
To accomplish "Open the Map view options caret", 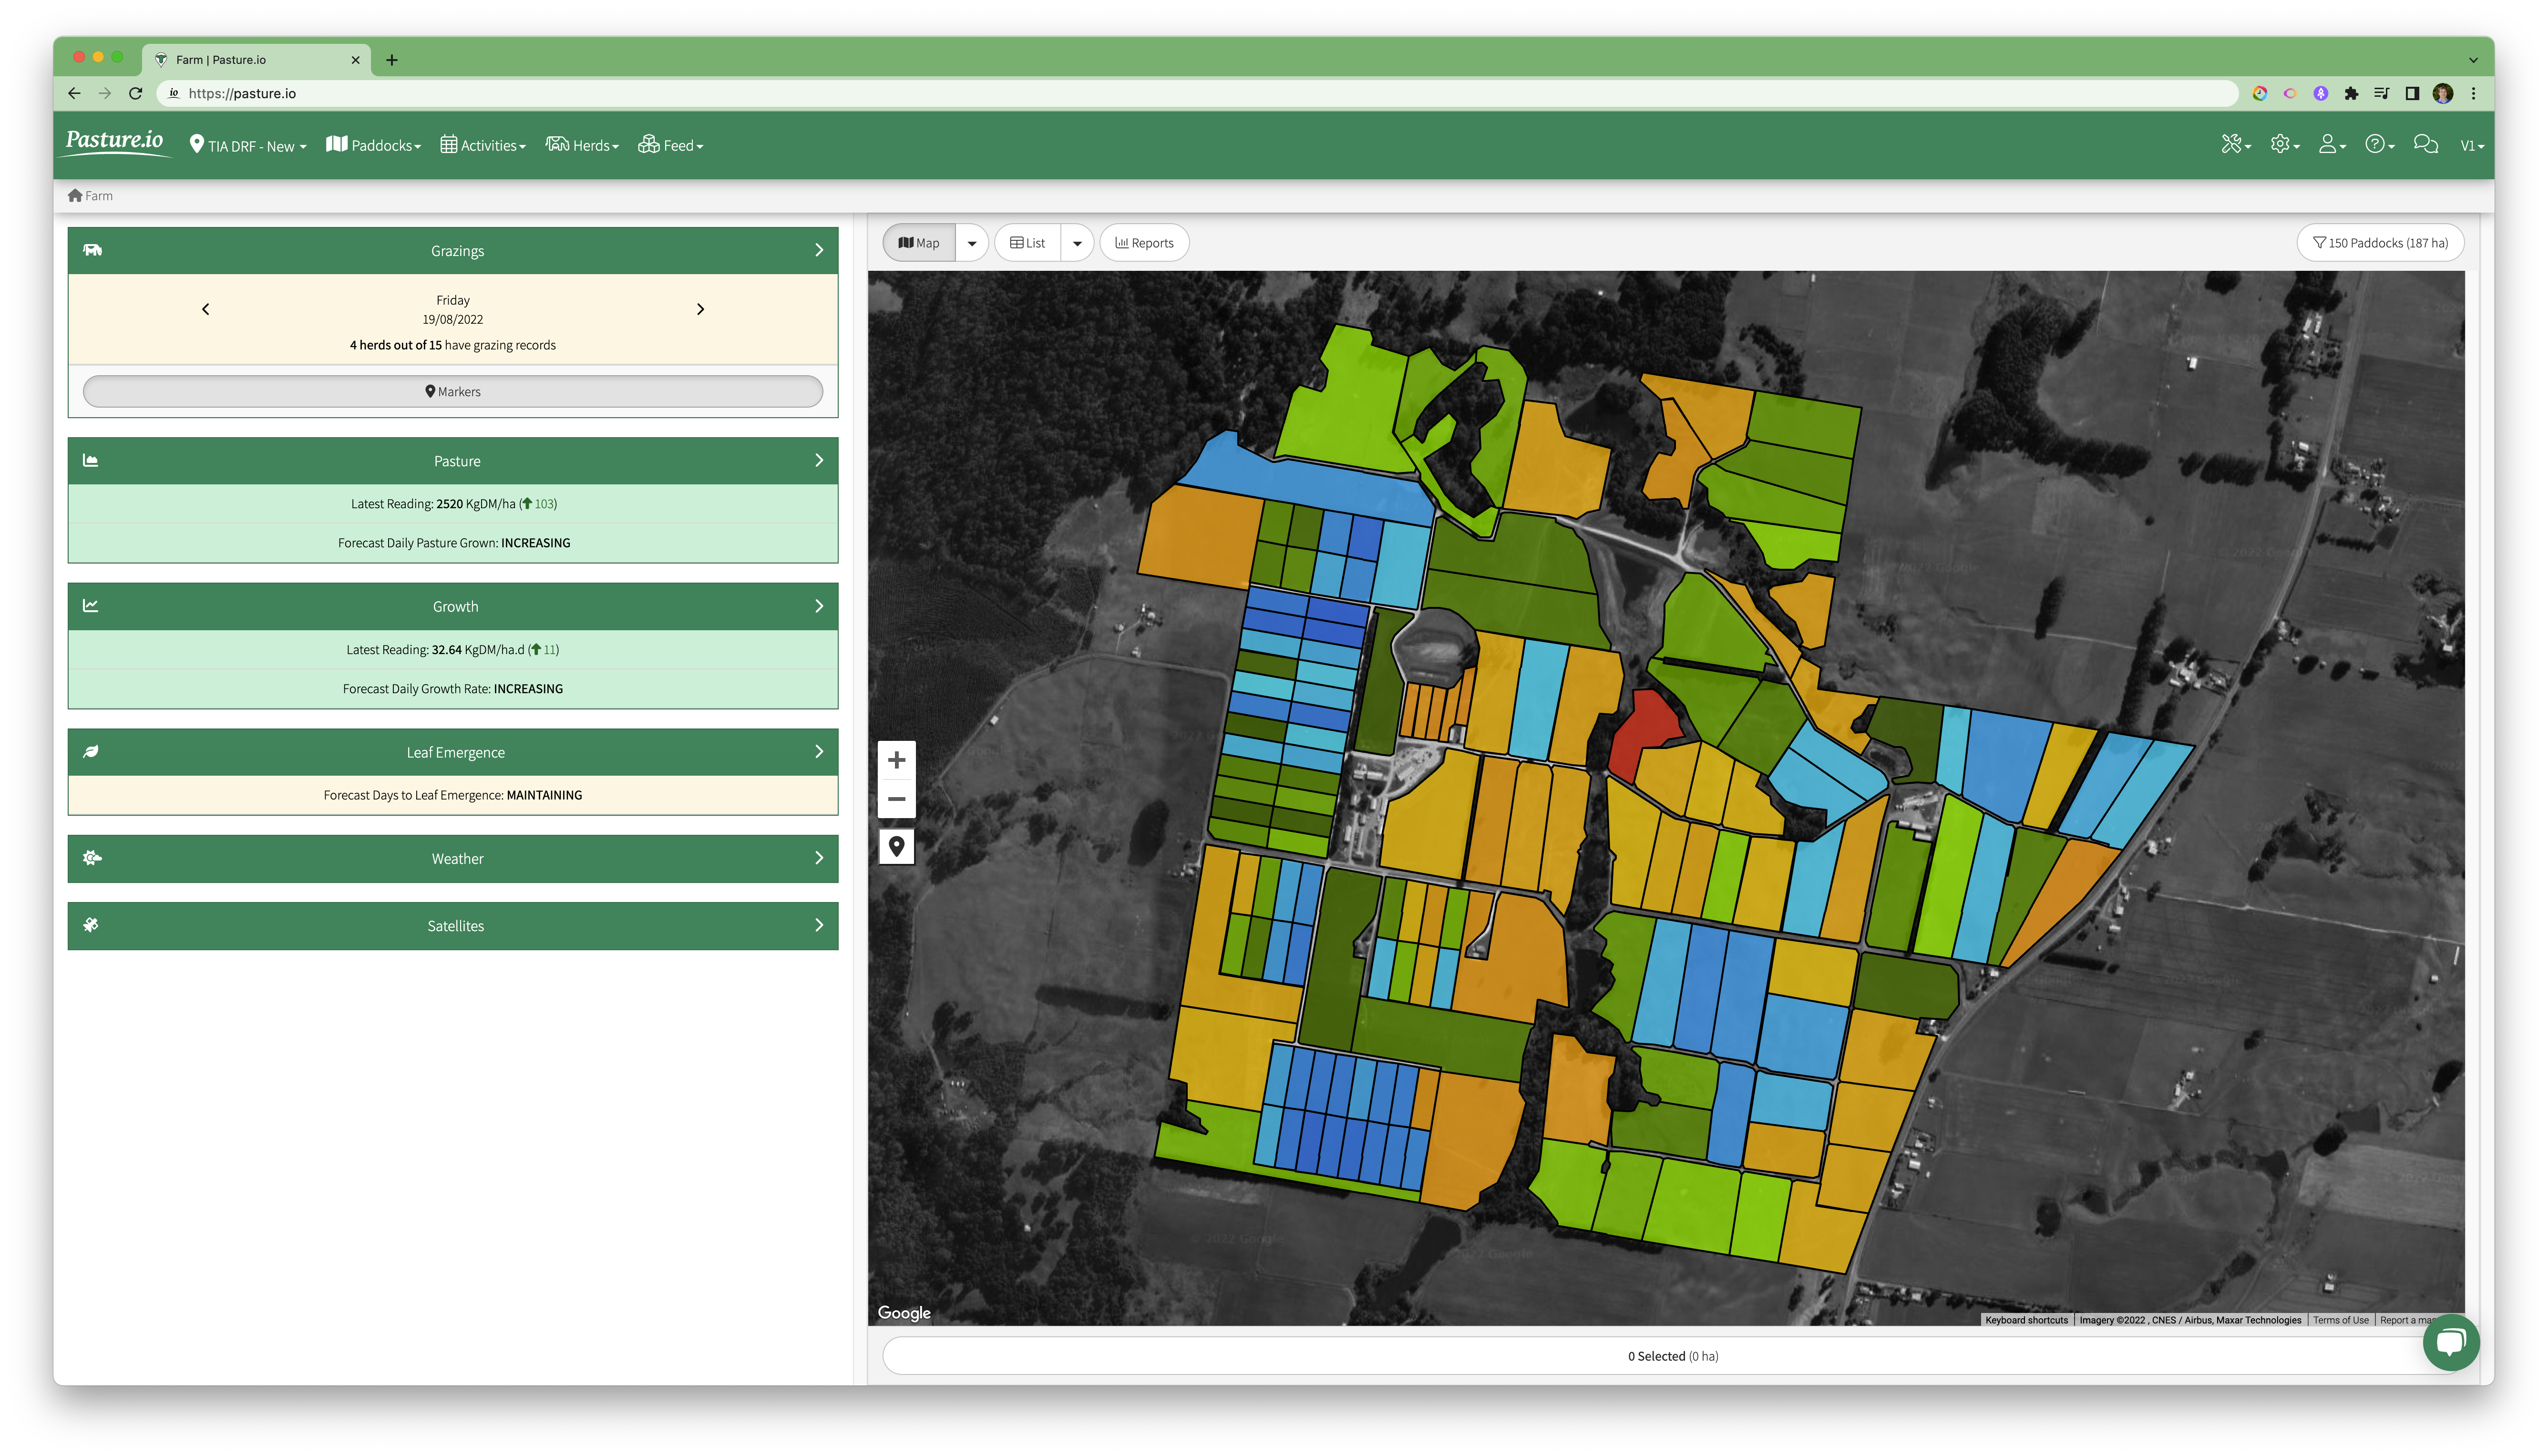I will [x=972, y=243].
